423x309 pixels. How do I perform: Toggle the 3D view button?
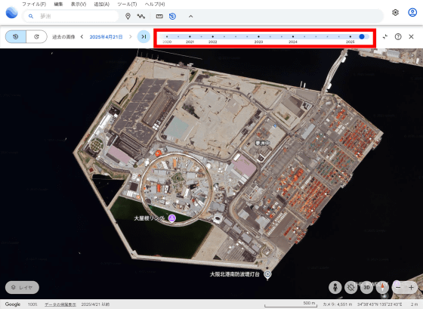(366, 287)
